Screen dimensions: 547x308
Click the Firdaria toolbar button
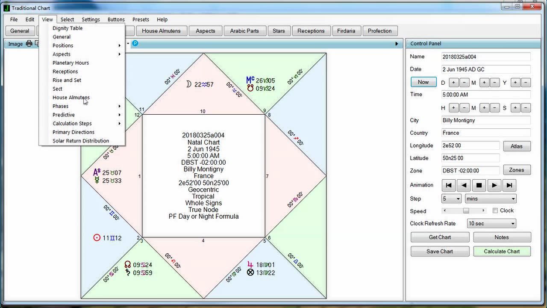pos(346,31)
